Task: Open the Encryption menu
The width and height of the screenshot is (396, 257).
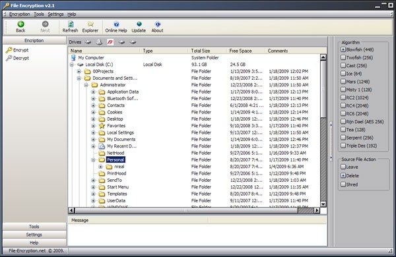Action: click(x=19, y=14)
